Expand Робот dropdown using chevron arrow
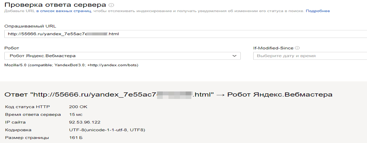The image size is (367, 143). pos(234,56)
